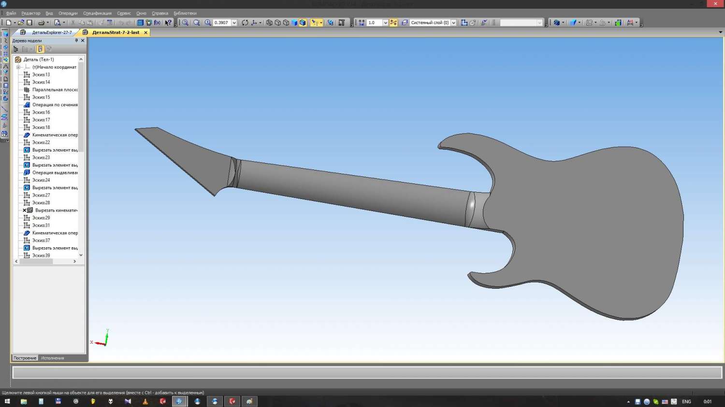
Task: Open the Системный слой layer dropdown
Action: (x=453, y=23)
